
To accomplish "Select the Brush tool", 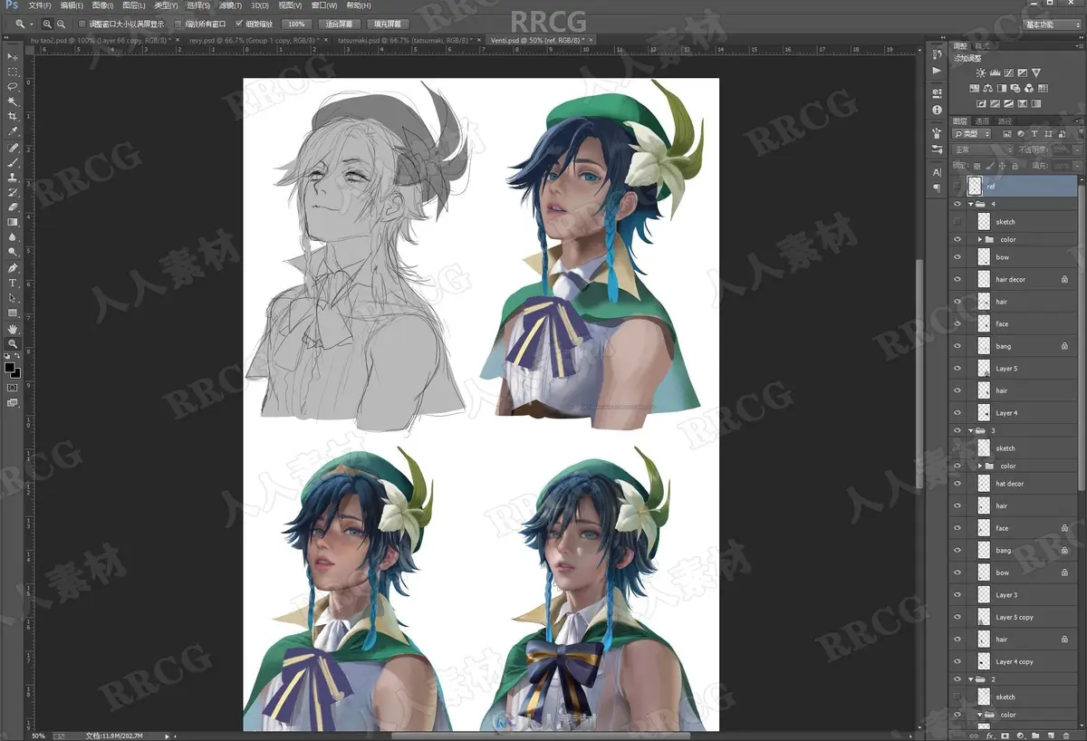I will [13, 161].
